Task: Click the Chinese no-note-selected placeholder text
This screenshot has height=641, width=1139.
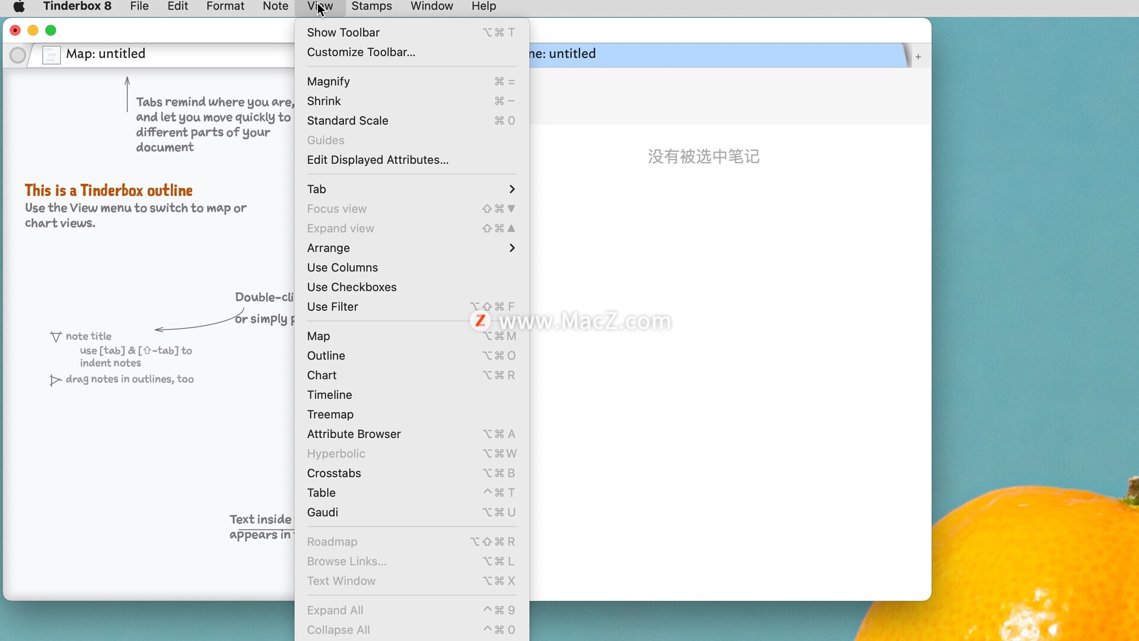Action: point(704,157)
